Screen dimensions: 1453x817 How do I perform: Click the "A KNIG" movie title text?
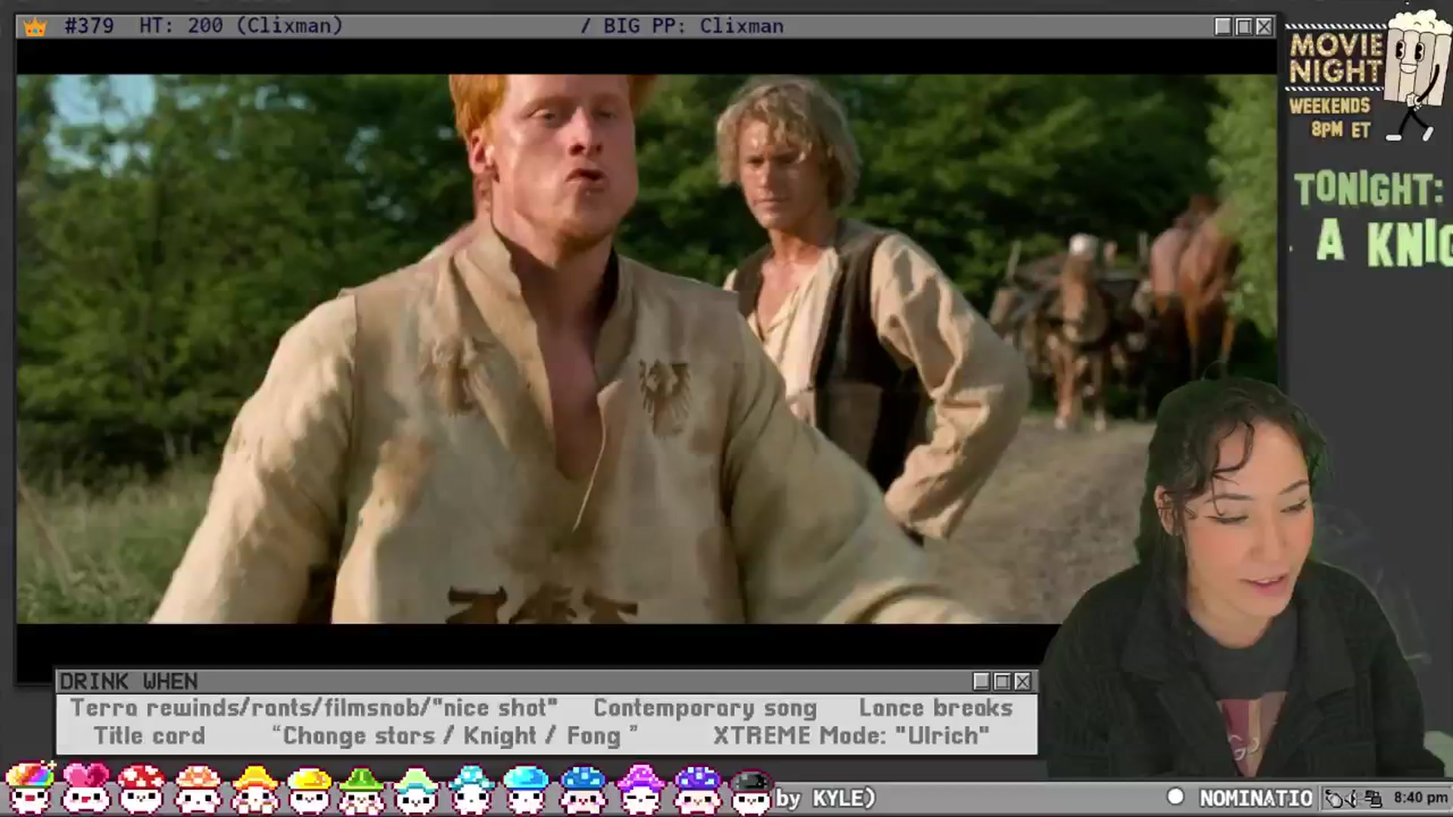coord(1384,242)
